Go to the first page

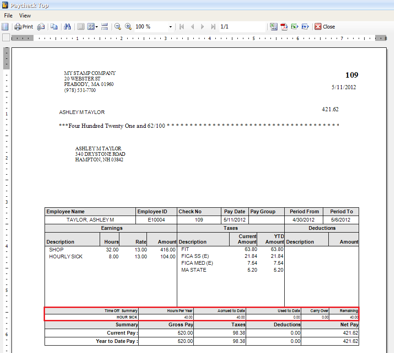click(182, 27)
